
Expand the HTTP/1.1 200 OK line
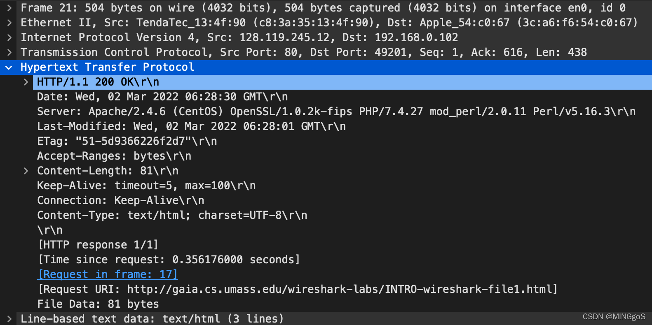[x=26, y=81]
